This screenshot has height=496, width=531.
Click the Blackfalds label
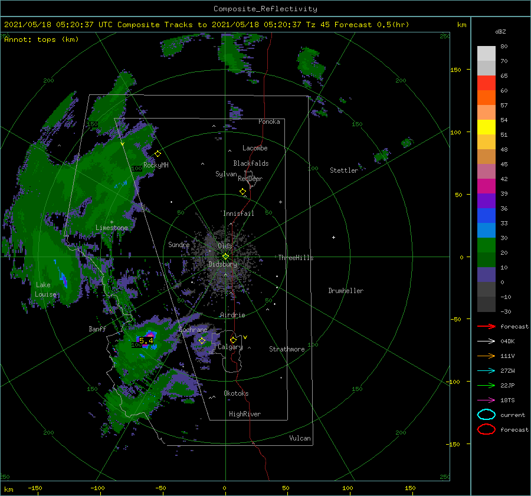tap(251, 163)
